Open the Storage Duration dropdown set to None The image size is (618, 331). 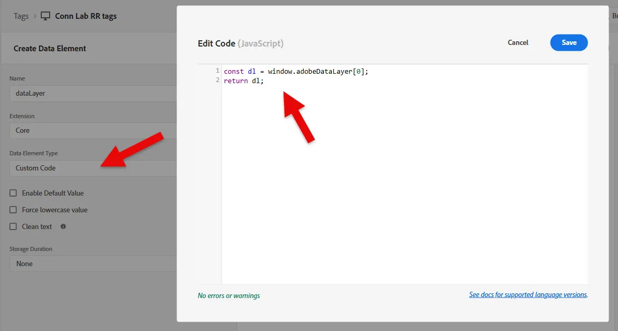93,264
